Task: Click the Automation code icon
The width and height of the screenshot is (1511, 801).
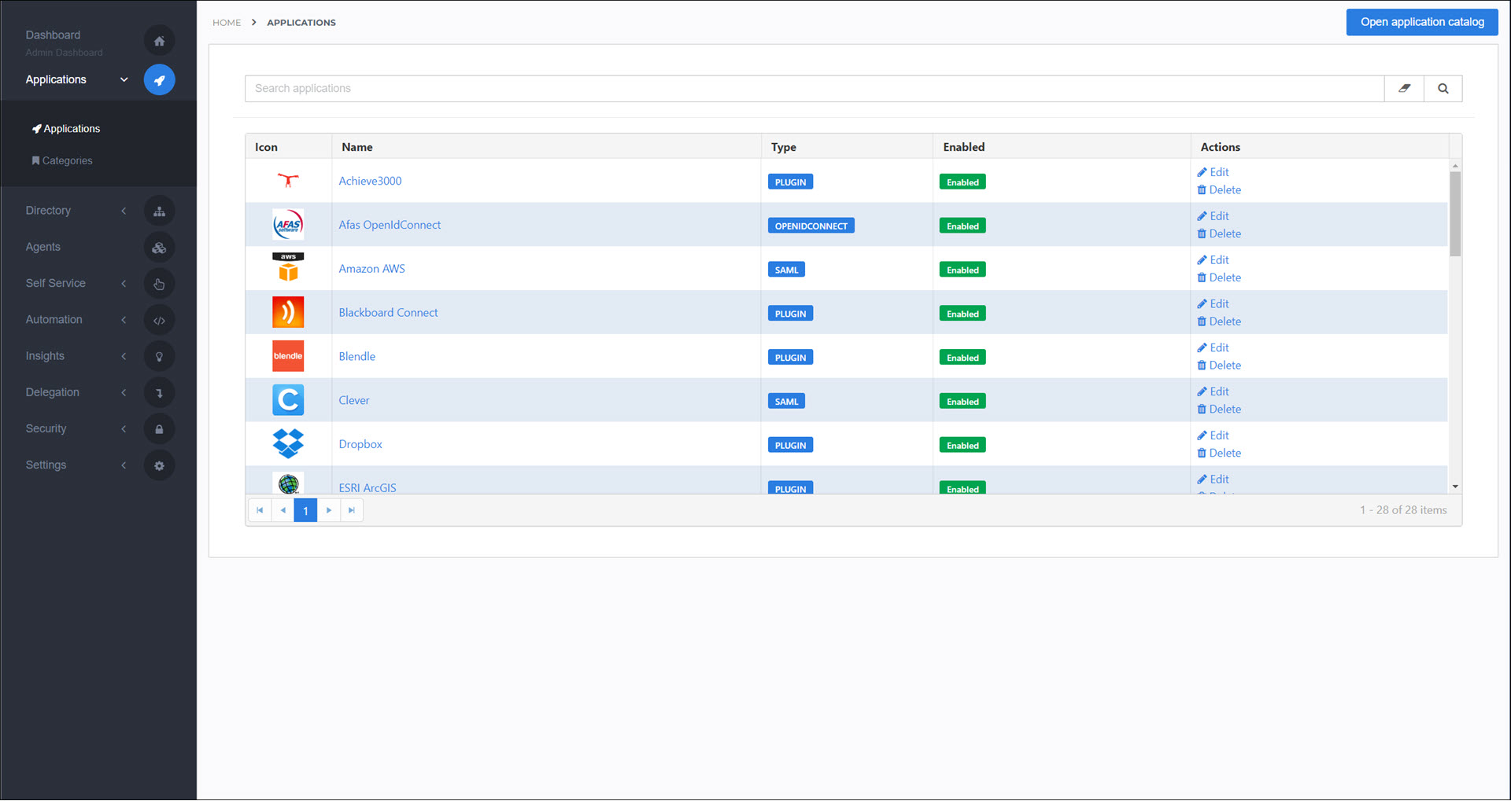Action: point(159,320)
